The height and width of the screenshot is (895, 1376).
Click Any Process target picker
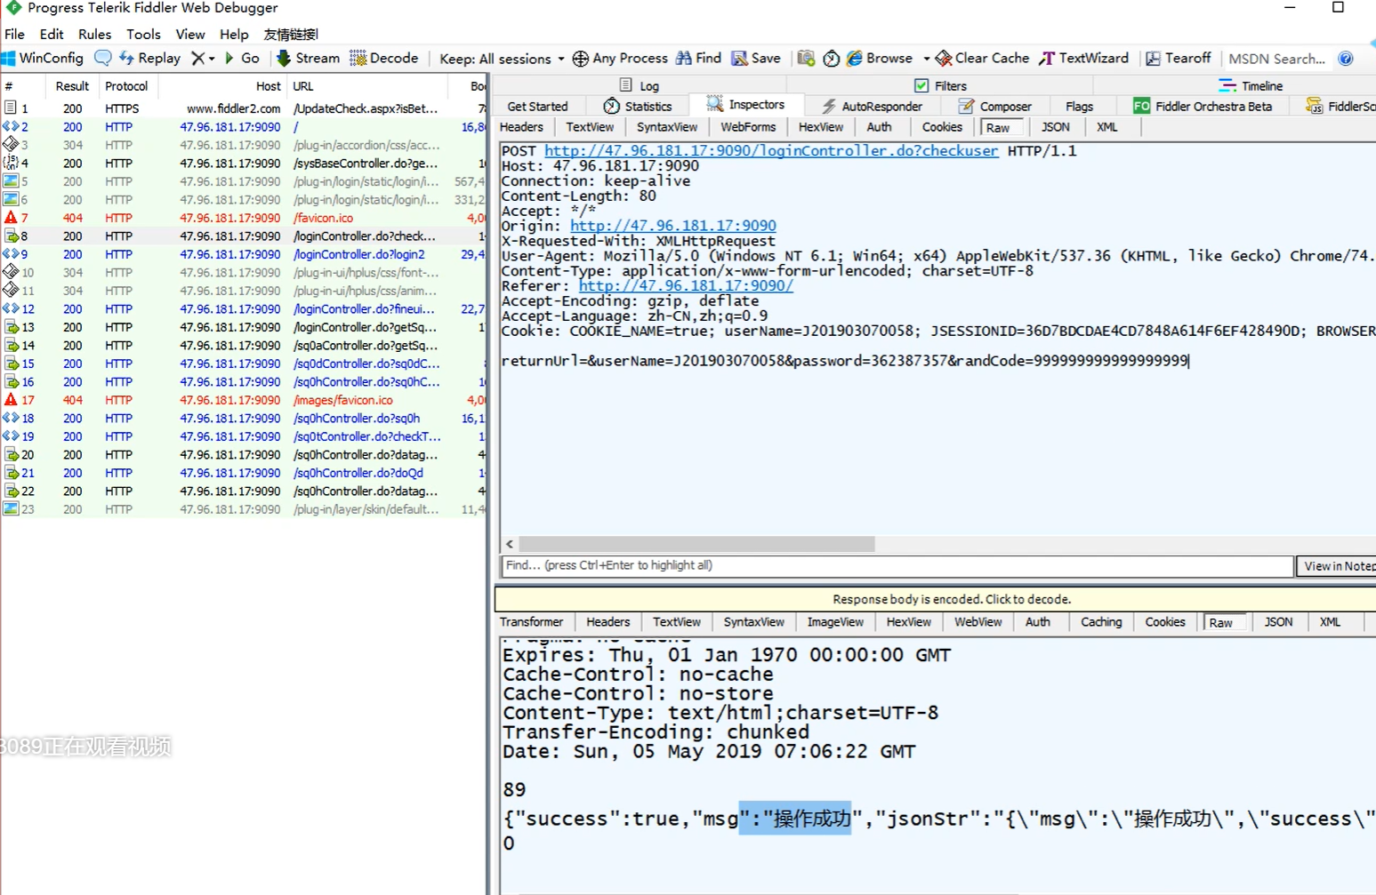click(620, 58)
